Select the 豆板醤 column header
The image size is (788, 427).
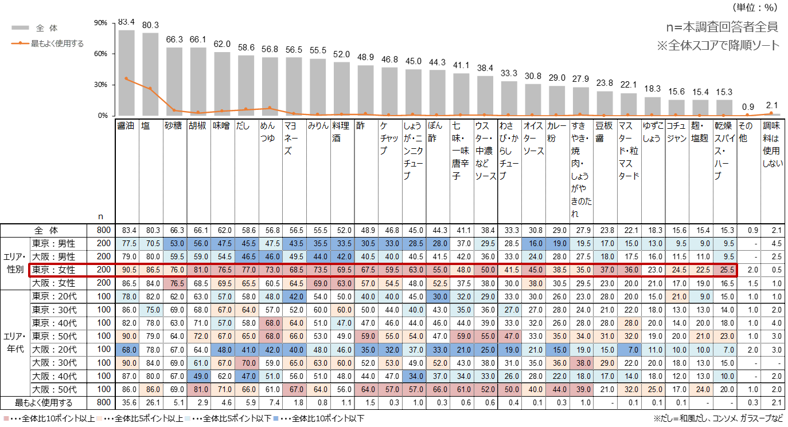[605, 132]
